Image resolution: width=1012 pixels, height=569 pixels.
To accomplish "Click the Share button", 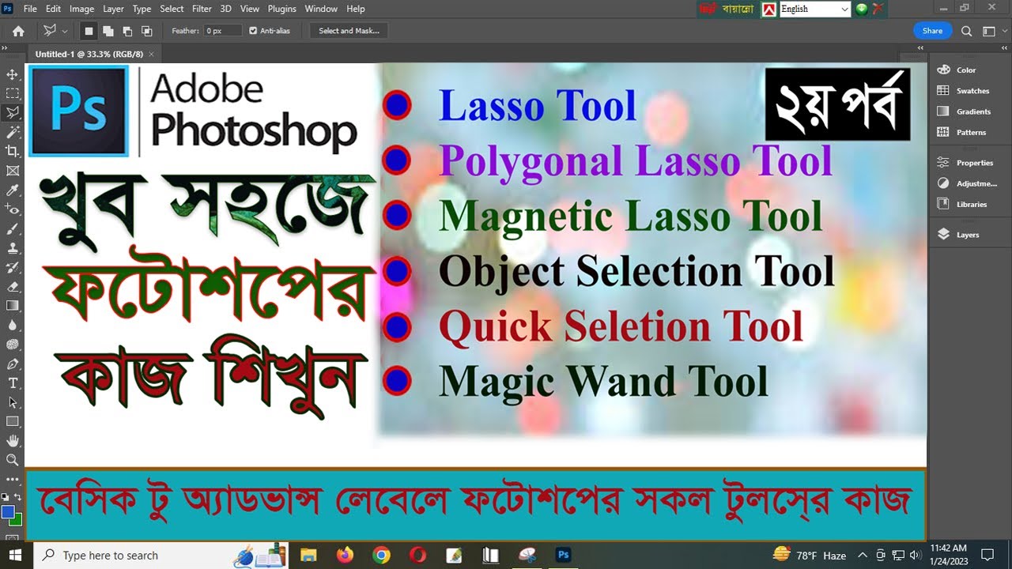I will tap(932, 31).
